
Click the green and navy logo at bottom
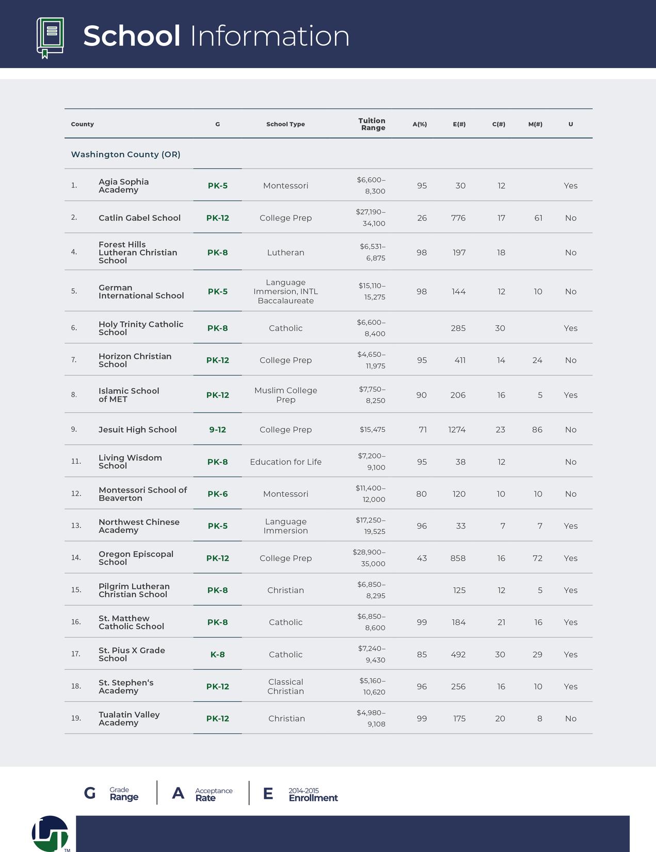[x=50, y=833]
